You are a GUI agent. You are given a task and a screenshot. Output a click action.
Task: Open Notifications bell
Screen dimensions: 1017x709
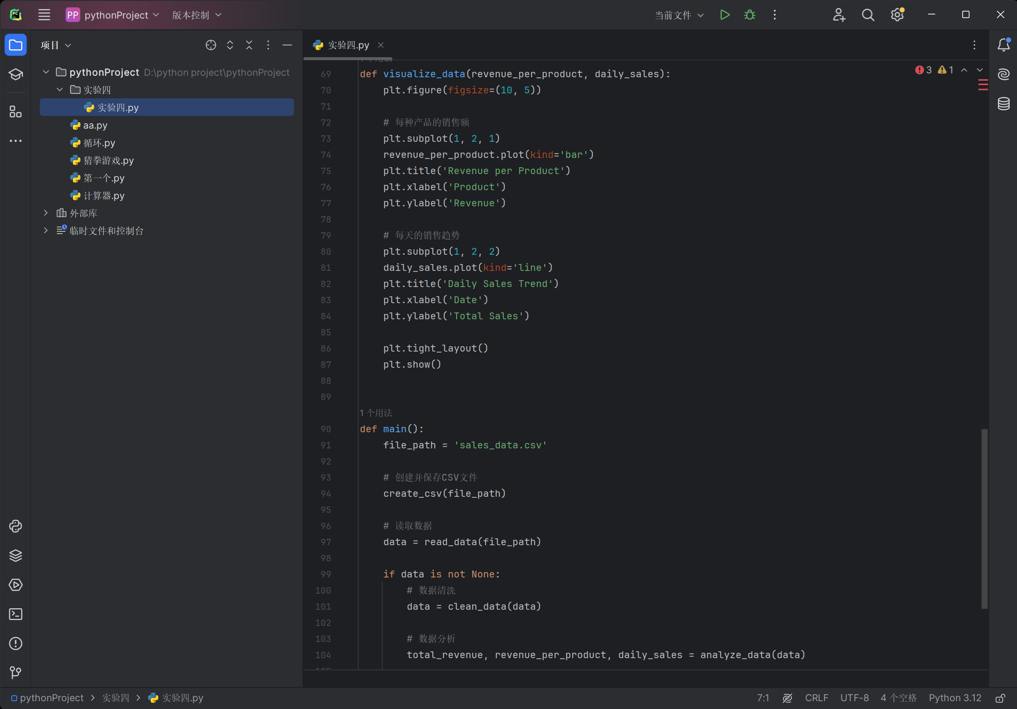point(1003,45)
